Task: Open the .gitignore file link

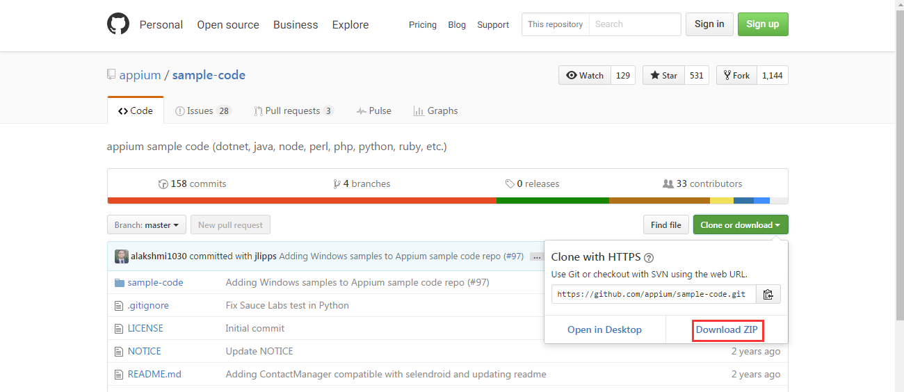Action: (x=148, y=306)
